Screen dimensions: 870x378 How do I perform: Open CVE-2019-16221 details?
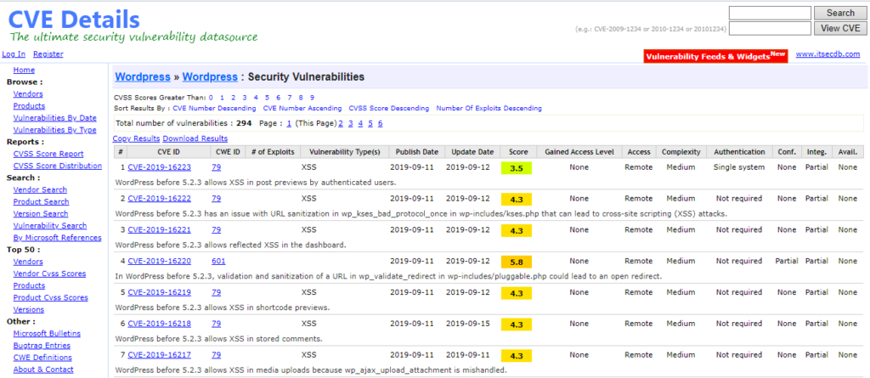point(159,229)
